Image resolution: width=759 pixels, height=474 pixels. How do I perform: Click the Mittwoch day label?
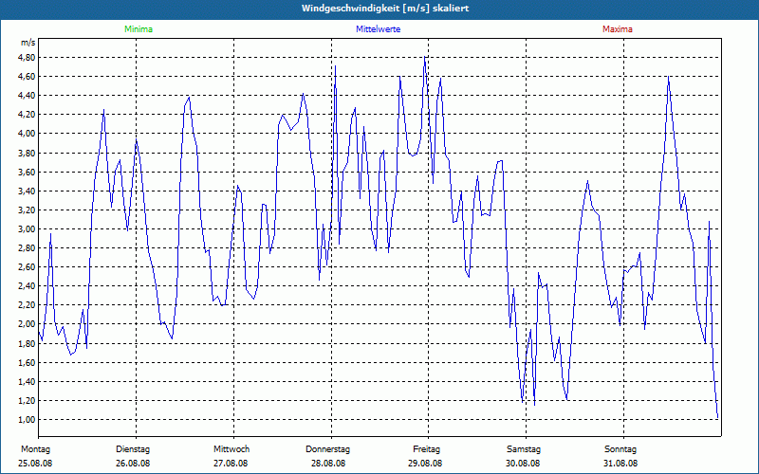231,449
